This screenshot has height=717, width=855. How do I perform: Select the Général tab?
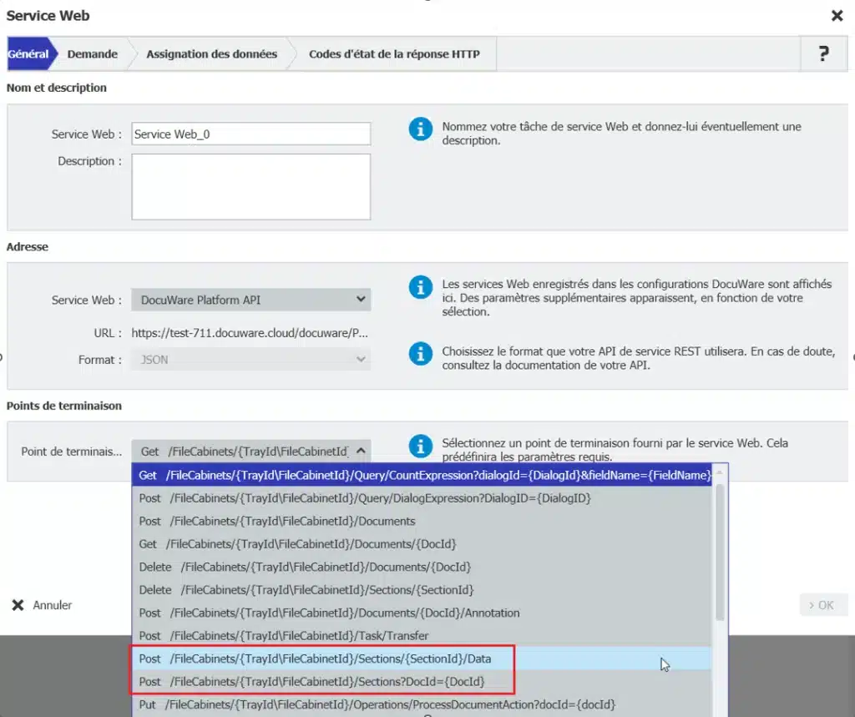coord(28,54)
